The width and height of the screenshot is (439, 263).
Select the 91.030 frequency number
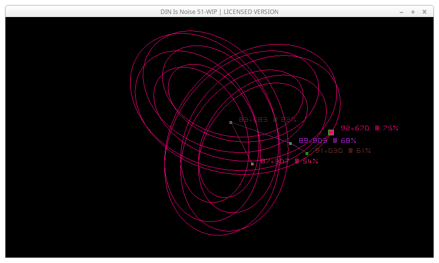point(329,151)
